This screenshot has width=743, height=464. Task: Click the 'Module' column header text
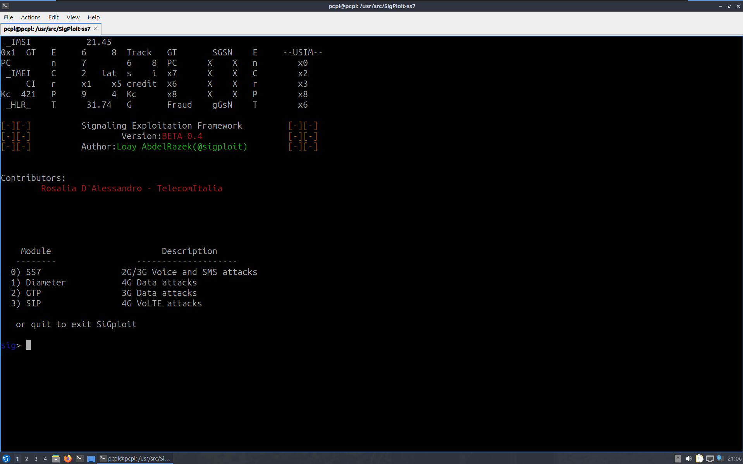[36, 251]
